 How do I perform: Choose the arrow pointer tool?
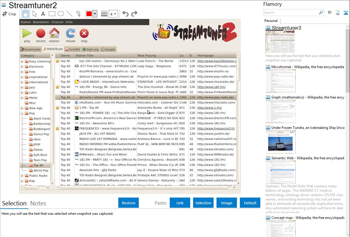point(34,14)
